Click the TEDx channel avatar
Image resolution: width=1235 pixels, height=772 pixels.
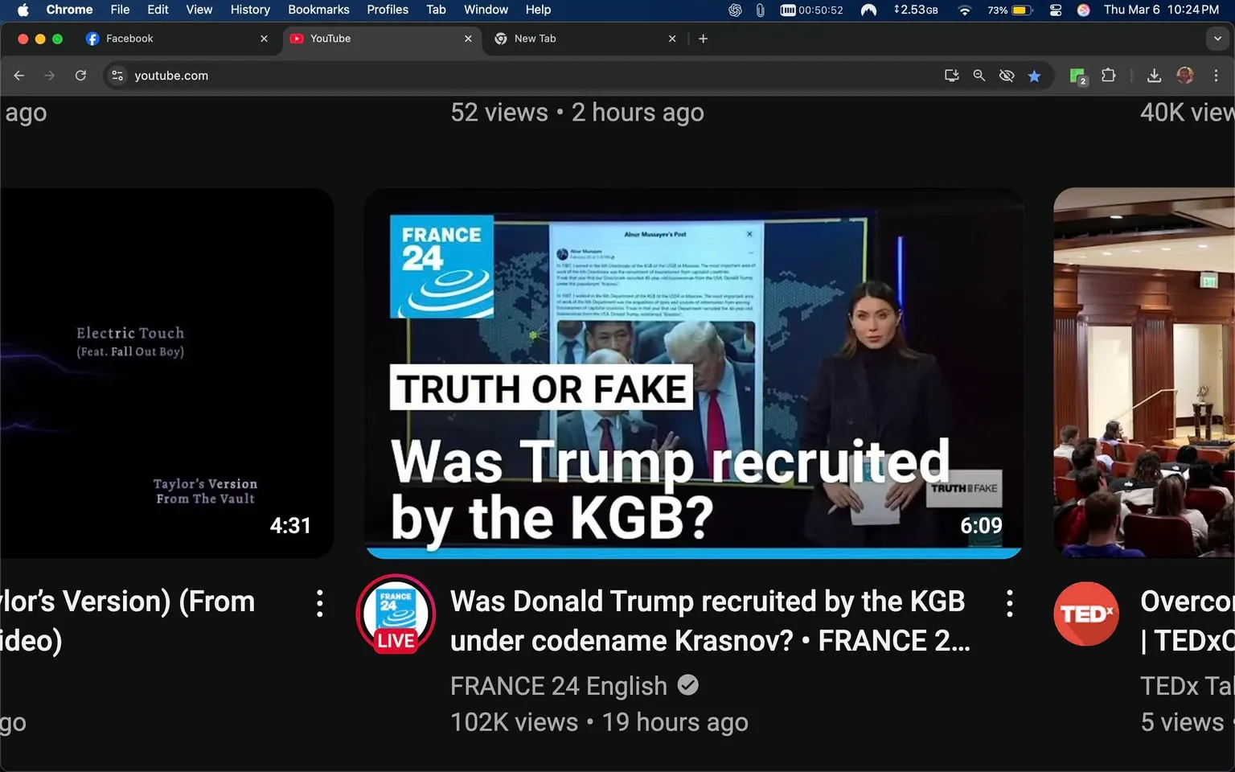click(1086, 614)
